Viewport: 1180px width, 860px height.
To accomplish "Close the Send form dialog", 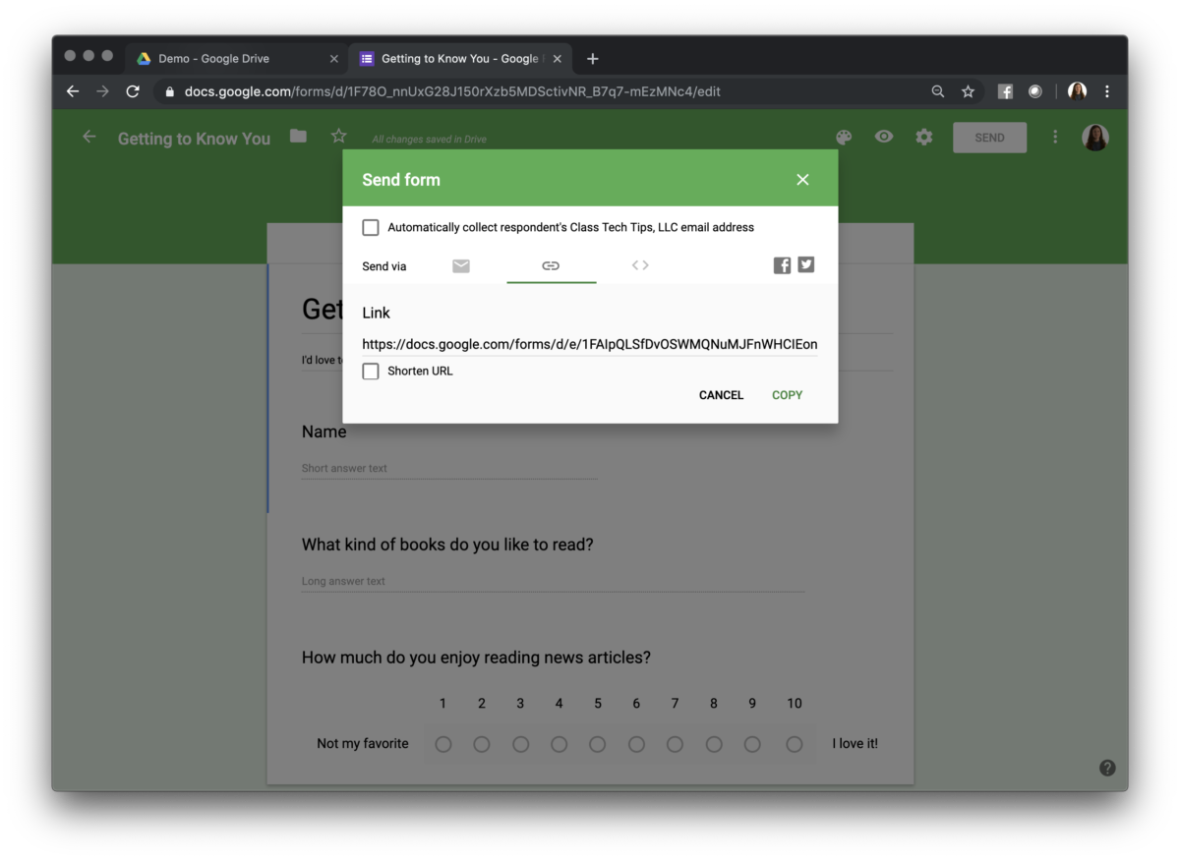I will (802, 180).
